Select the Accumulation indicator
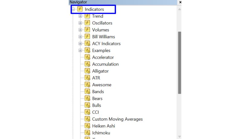250x139 pixels. (105, 64)
